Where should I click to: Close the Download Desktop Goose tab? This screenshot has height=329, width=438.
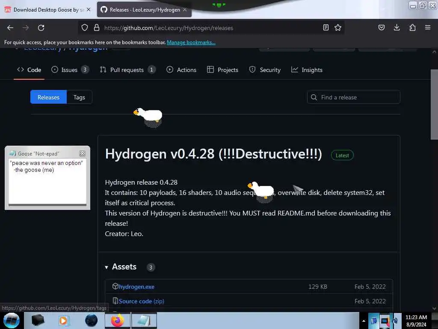tap(89, 9)
